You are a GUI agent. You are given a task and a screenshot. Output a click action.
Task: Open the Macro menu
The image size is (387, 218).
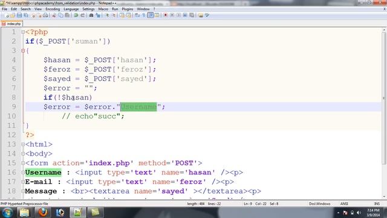(103, 9)
